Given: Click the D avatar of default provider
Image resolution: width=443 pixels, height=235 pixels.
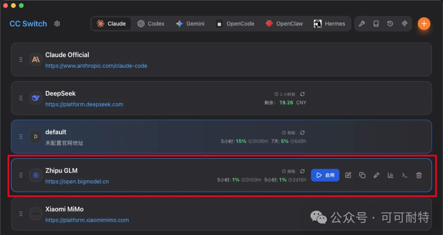Looking at the screenshot, I should coord(36,137).
